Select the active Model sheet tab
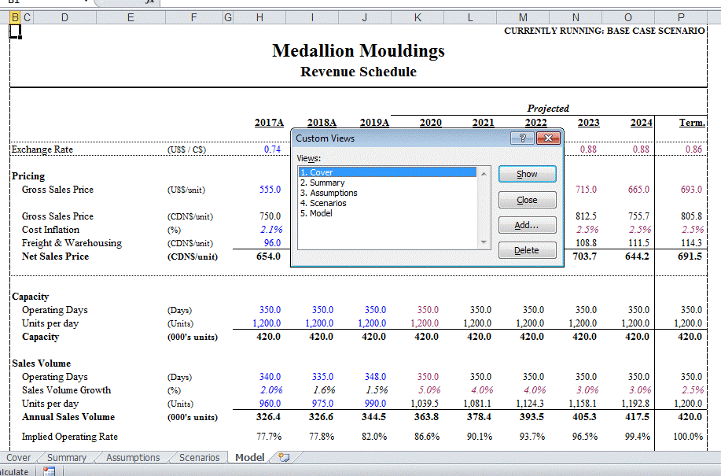Viewport: 721px width, 476px height. tap(249, 457)
